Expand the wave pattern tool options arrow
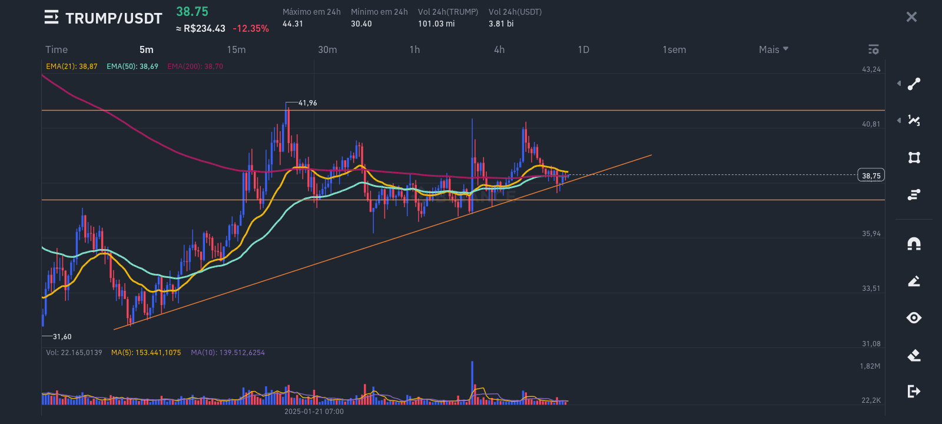The width and height of the screenshot is (942, 424). click(899, 120)
